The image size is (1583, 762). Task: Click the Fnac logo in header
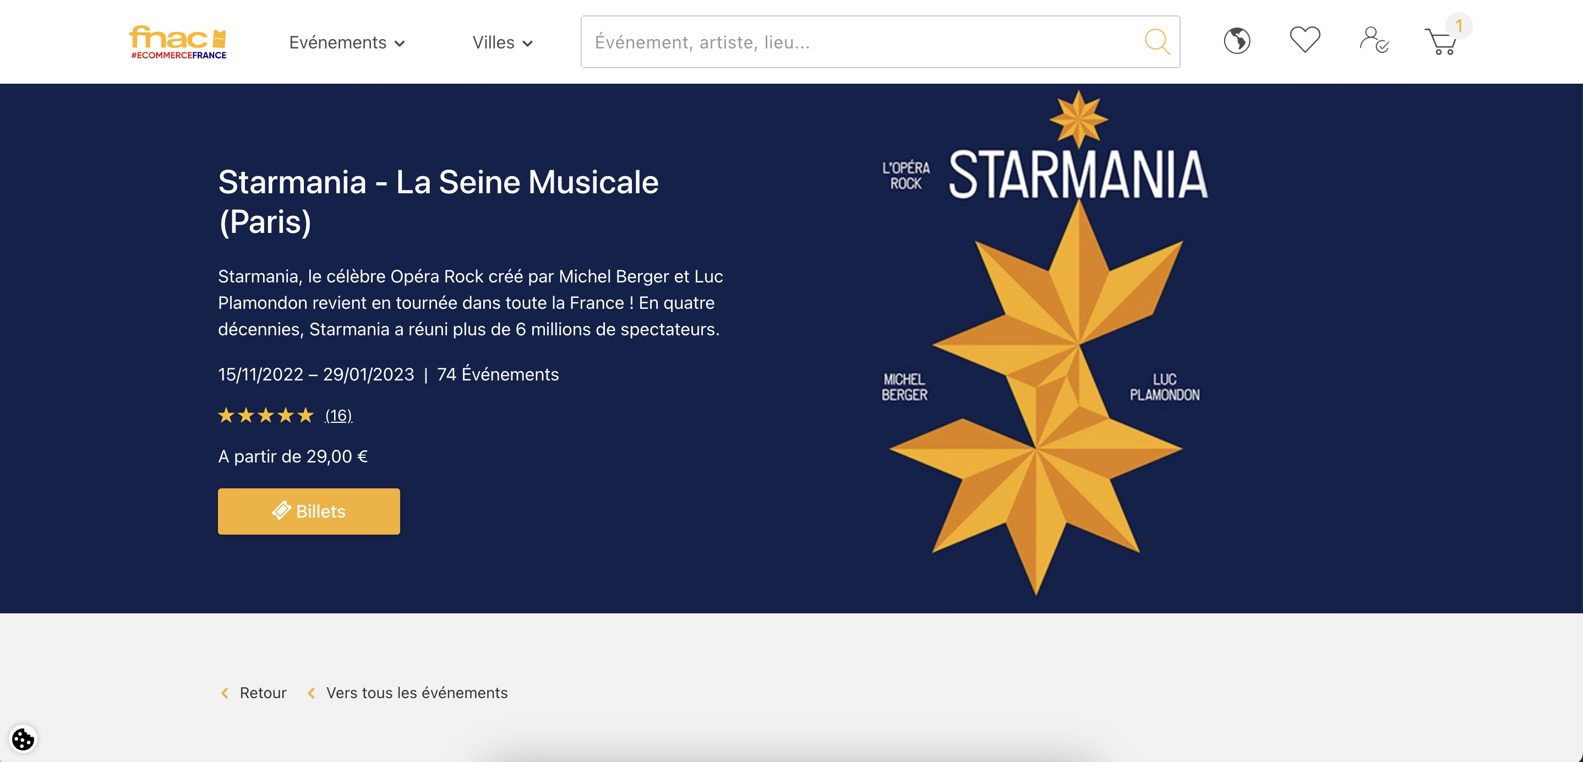tap(178, 42)
